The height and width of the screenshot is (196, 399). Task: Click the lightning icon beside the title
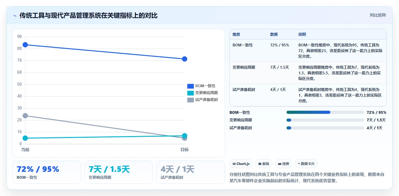pyautogui.click(x=15, y=15)
